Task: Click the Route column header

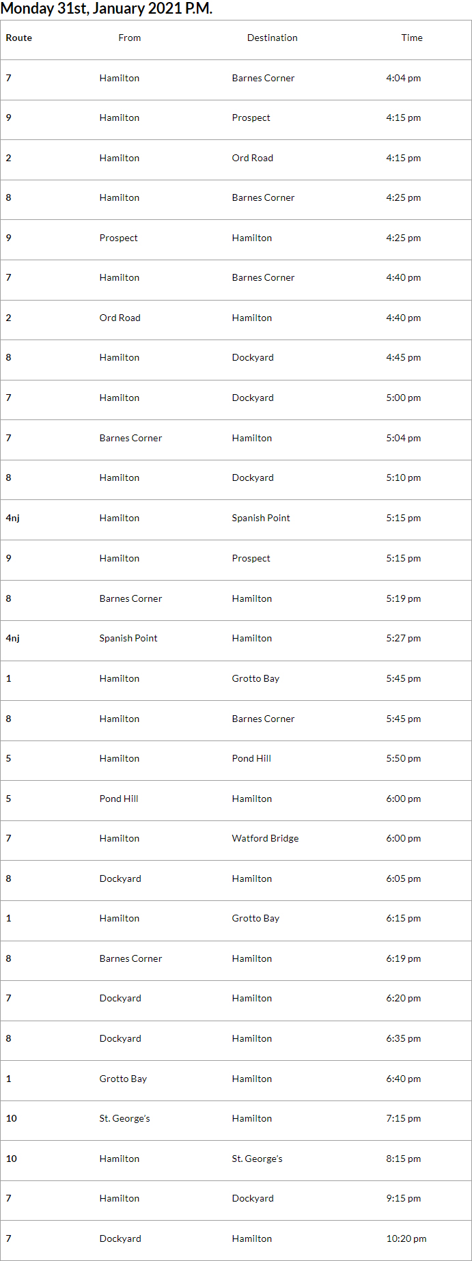Action: [x=19, y=38]
